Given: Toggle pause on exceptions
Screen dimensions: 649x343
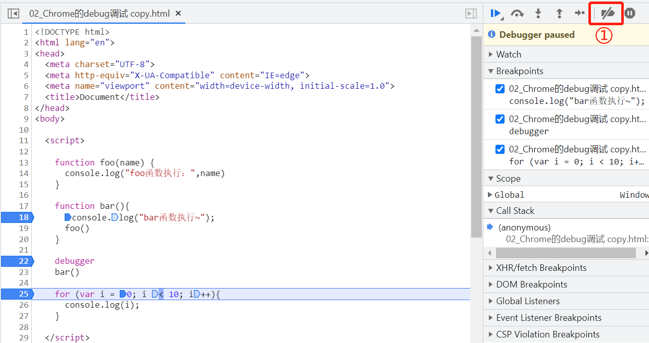Looking at the screenshot, I should (x=629, y=14).
